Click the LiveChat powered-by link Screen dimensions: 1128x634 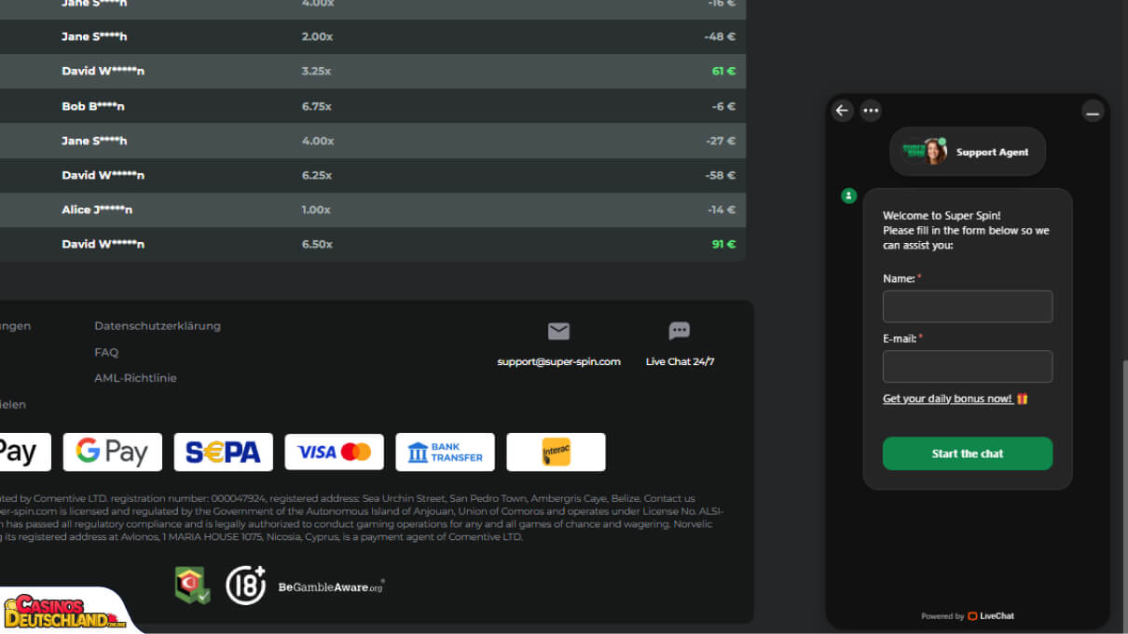coord(991,615)
